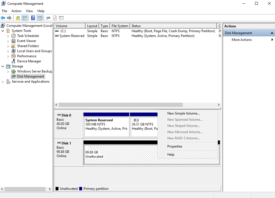Screen dimensions: 275x198
Task: Click the blue Help question mark icon
Action: click(33, 18)
